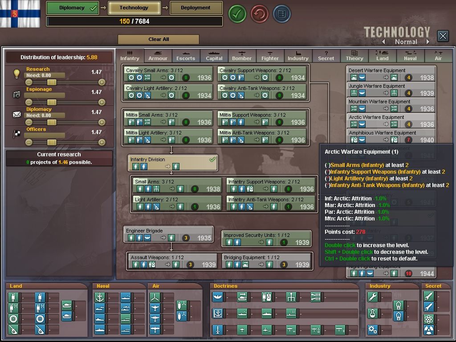Click the Diplomacy leadership slider handle
The width and height of the screenshot is (456, 342).
point(52,122)
